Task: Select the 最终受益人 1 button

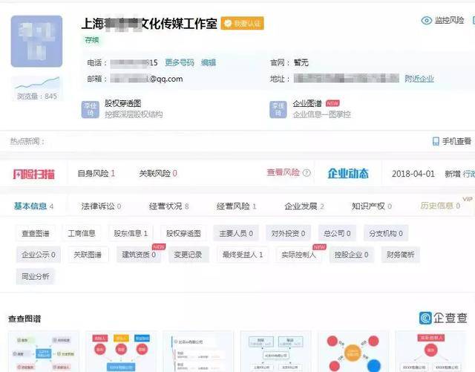Action: (x=243, y=255)
